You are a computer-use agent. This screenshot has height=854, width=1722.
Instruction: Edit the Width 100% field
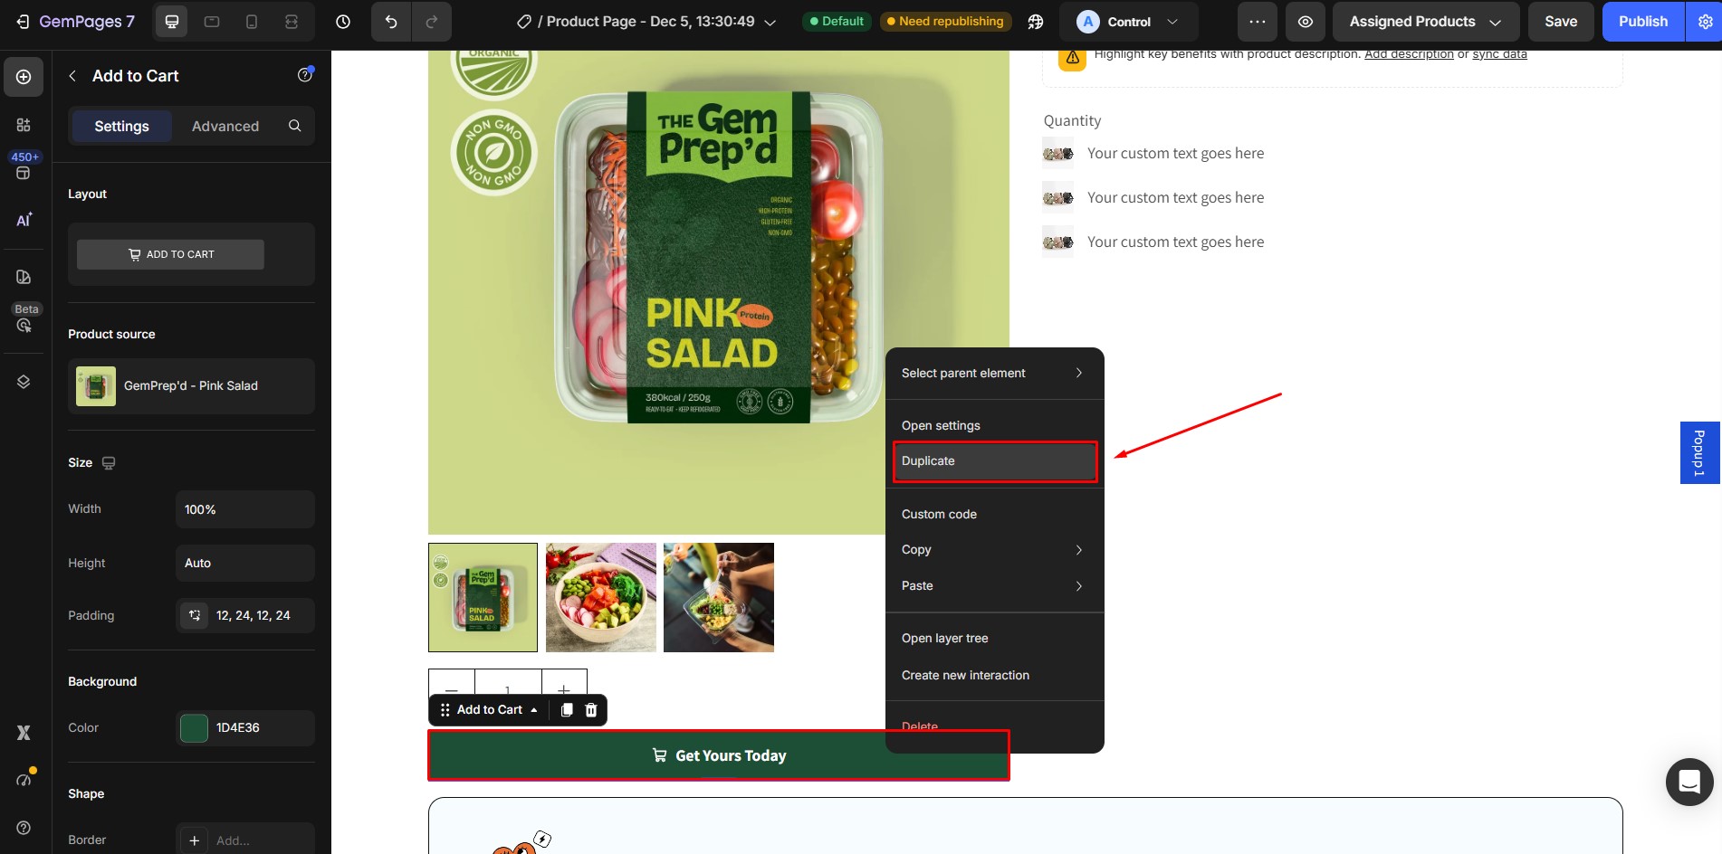coord(244,509)
